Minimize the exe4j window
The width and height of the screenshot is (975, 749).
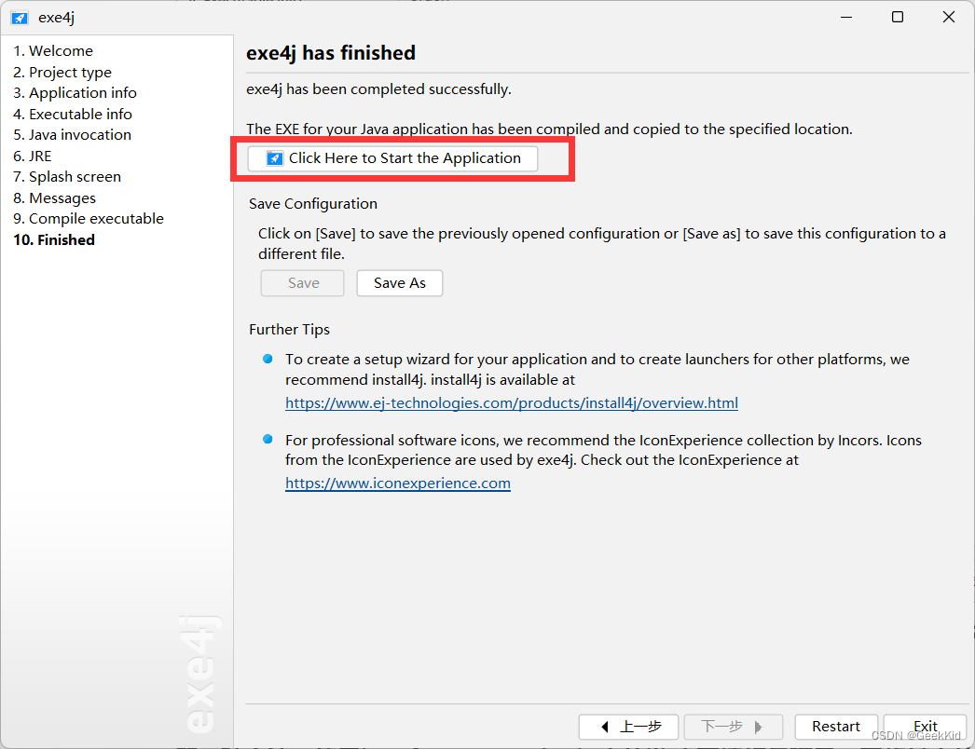[x=846, y=17]
